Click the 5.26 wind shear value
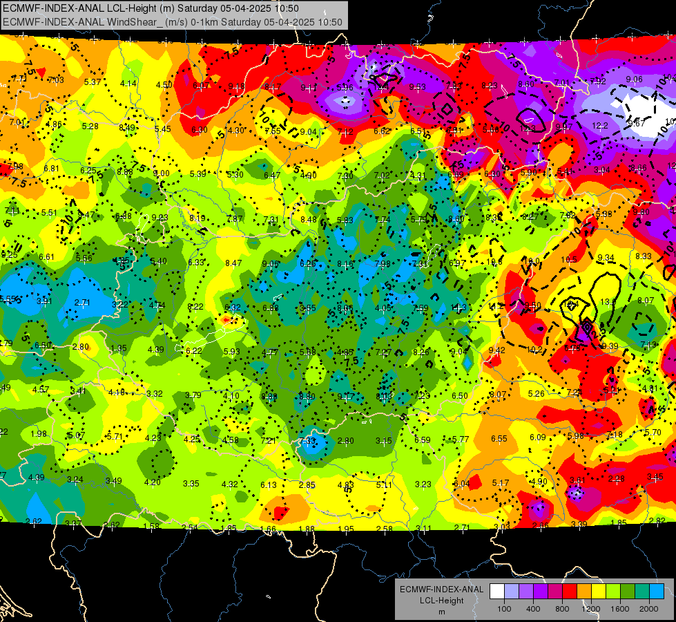The image size is (676, 622). (537, 393)
